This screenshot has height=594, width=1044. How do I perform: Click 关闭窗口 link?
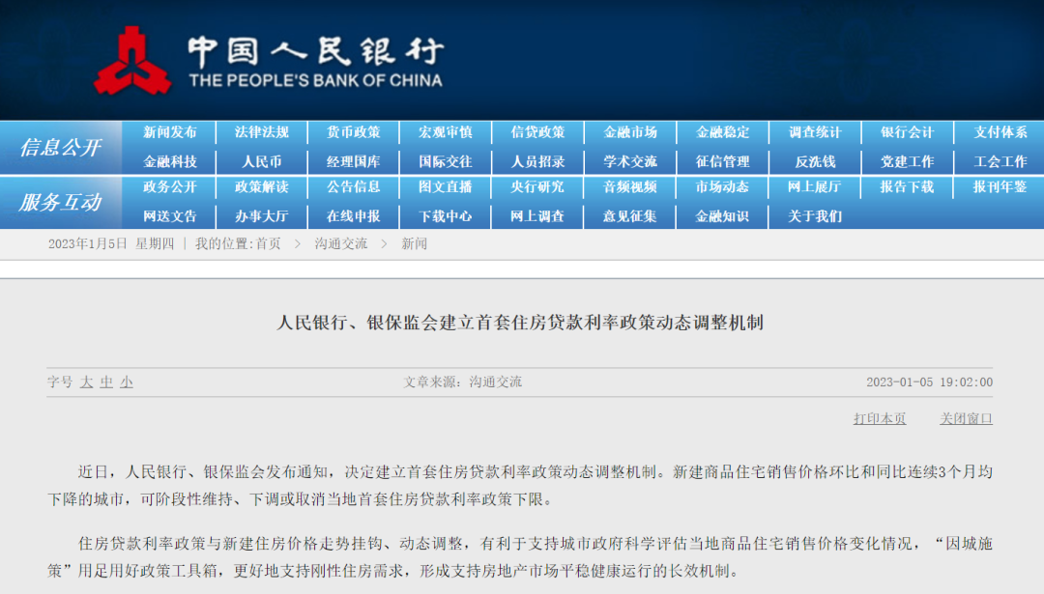coord(966,418)
